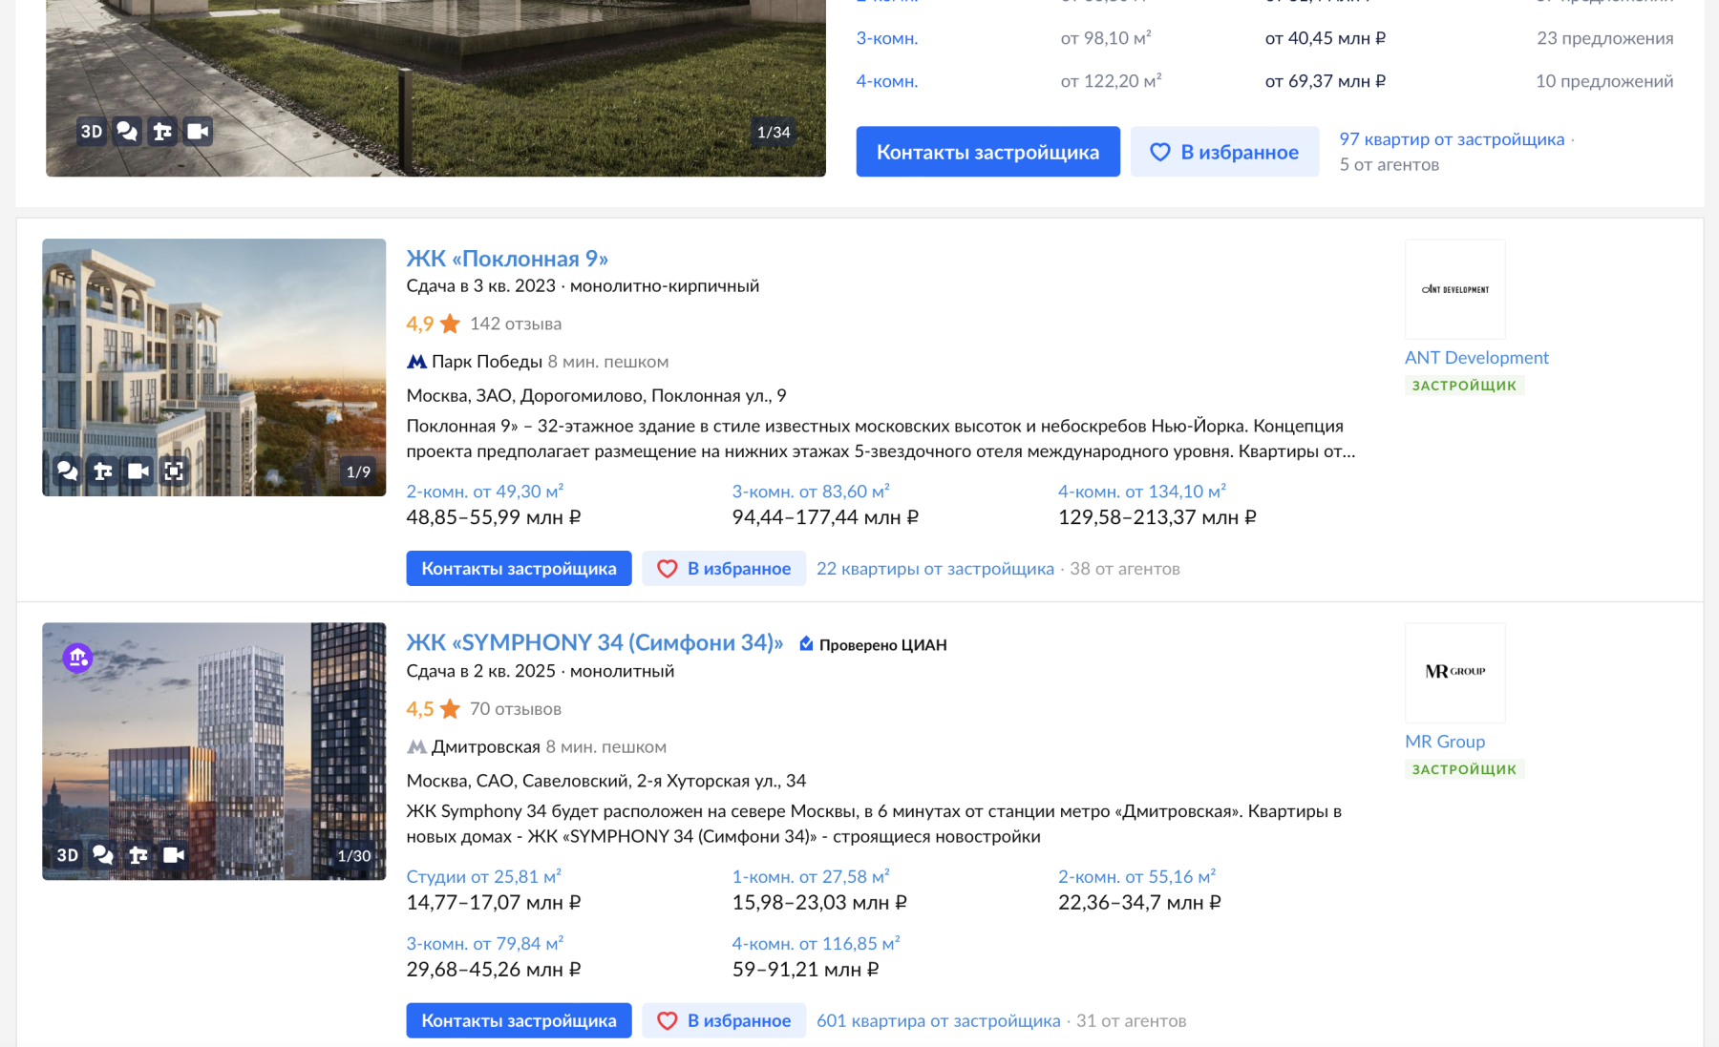The width and height of the screenshot is (1719, 1047).
Task: Click video camera icon on SYMPHONY 34 photo
Action: [174, 855]
